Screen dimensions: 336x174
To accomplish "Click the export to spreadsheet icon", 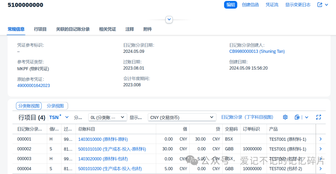I will pos(297,117).
